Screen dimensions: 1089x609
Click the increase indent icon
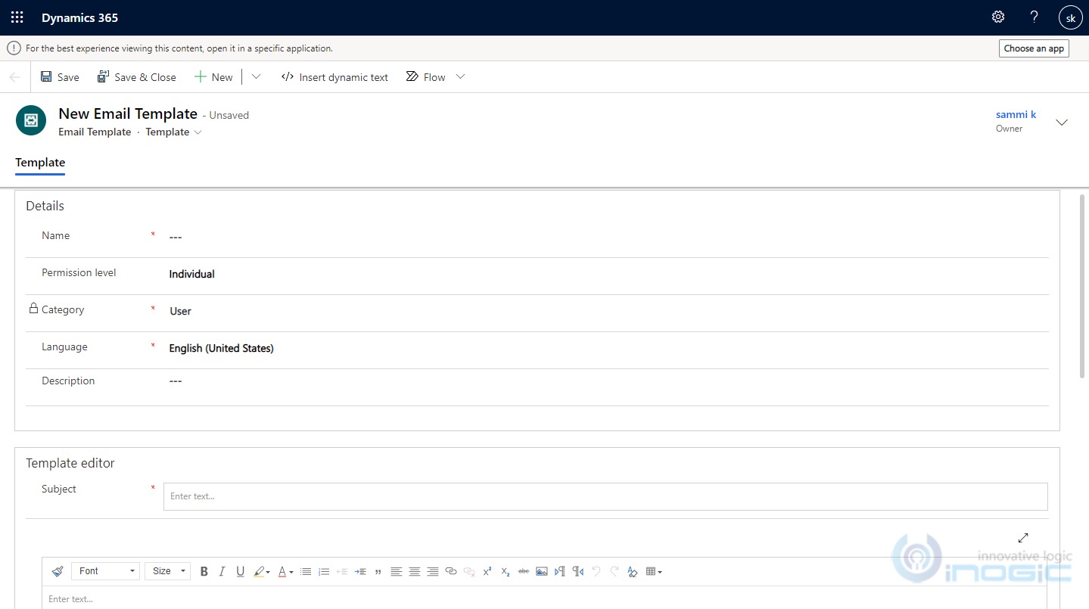pyautogui.click(x=360, y=571)
